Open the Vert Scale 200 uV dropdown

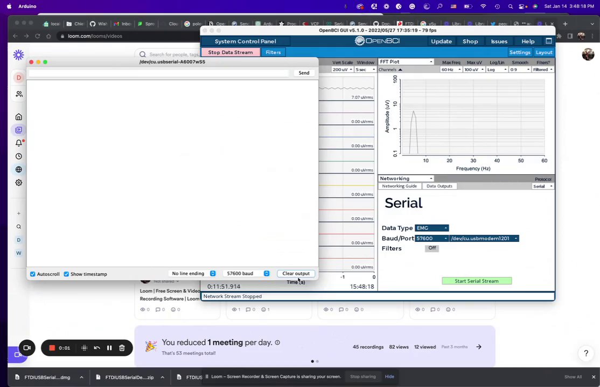(x=343, y=69)
